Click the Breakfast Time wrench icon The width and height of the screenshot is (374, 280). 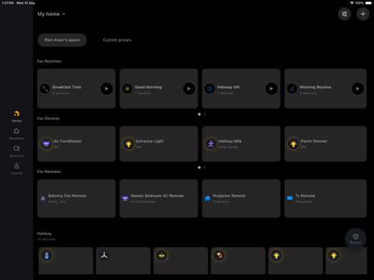45,89
